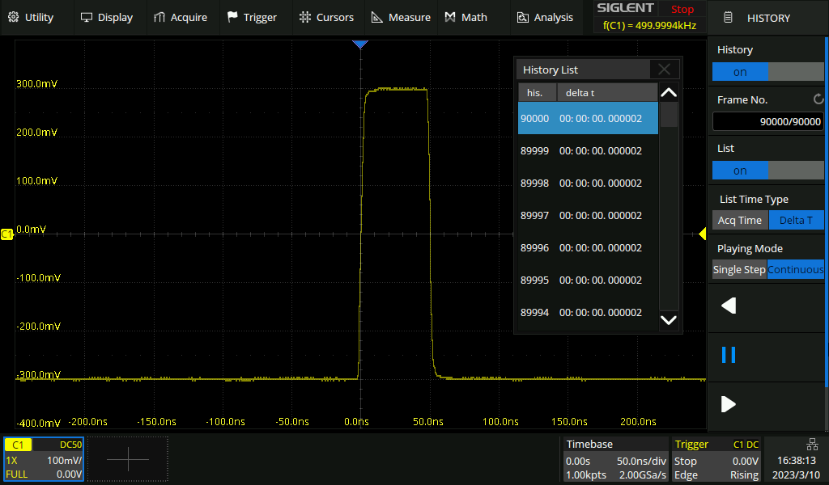Click the 'delta t' column header
Screen dimensions: 829x485
(607, 93)
